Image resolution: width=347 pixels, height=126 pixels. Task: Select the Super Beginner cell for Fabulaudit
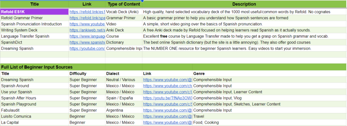coord(87,110)
